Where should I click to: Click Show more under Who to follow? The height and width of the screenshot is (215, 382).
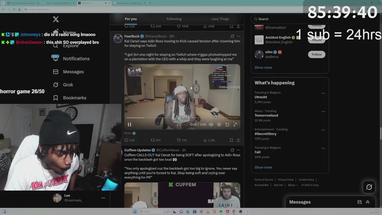(x=263, y=67)
